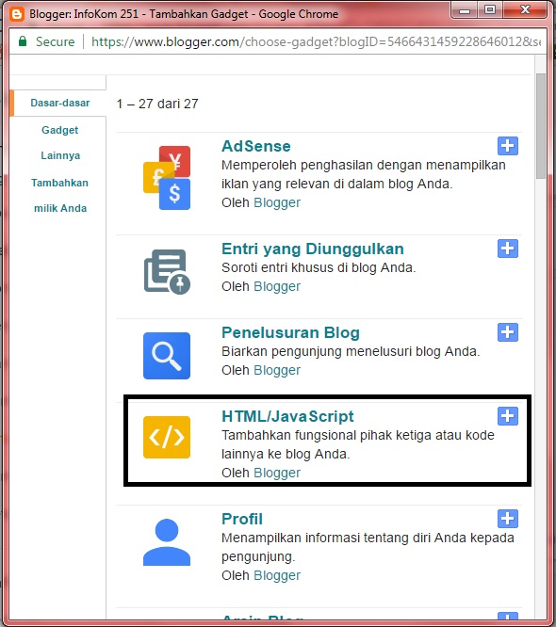
Task: Open the Profil gadget title link
Action: coord(242,519)
